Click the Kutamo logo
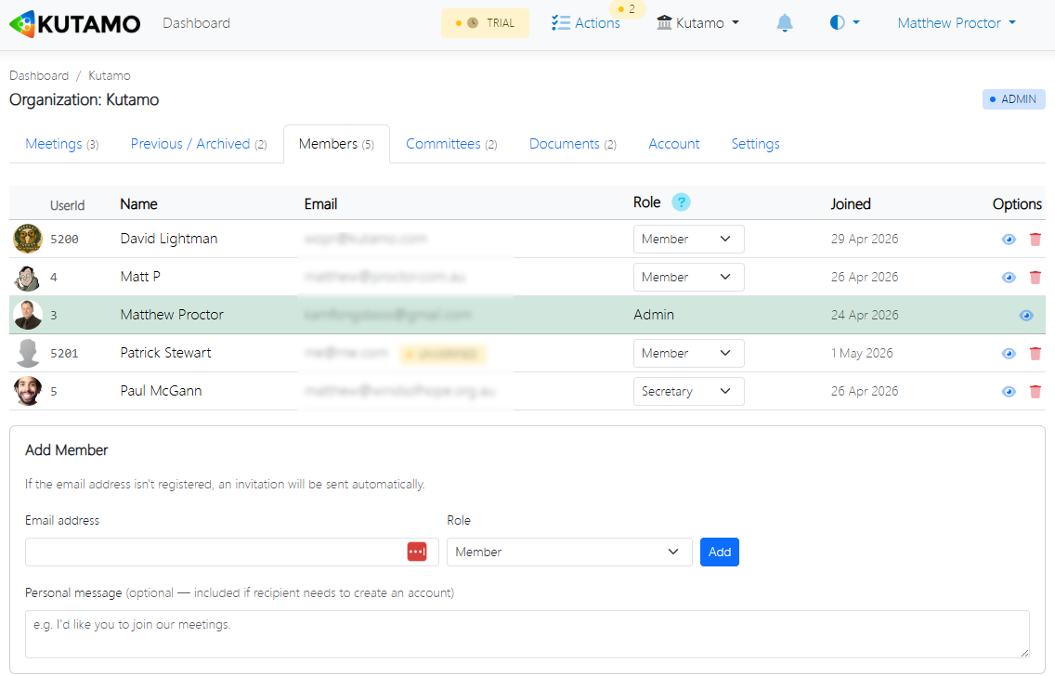 (74, 23)
